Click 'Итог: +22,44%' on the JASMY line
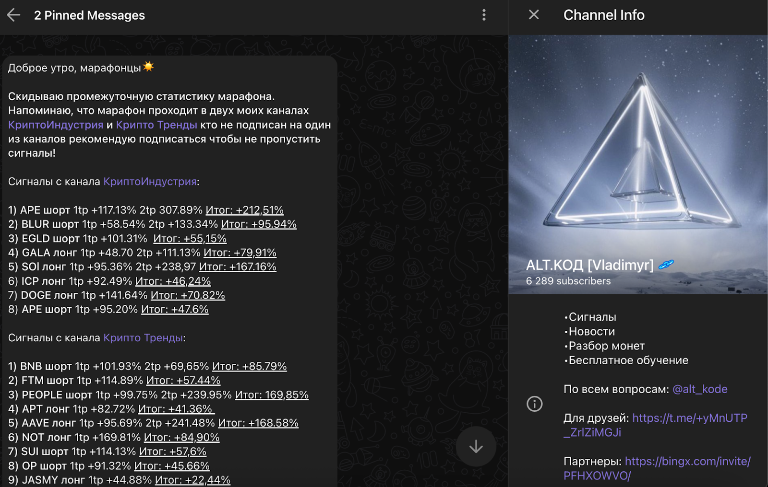Image resolution: width=768 pixels, height=487 pixels. pyautogui.click(x=192, y=480)
